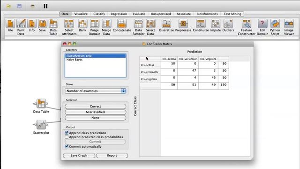Add the Rank widget

tap(82, 23)
